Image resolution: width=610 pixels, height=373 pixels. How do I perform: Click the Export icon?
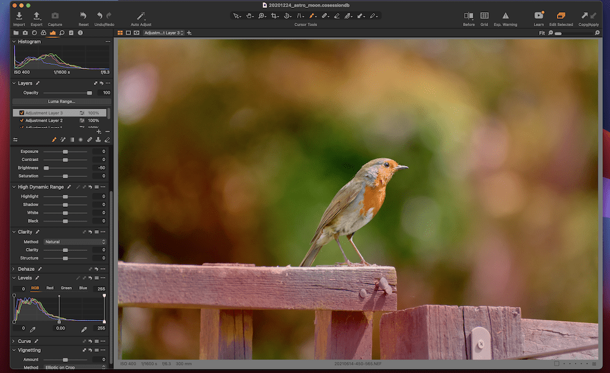37,15
